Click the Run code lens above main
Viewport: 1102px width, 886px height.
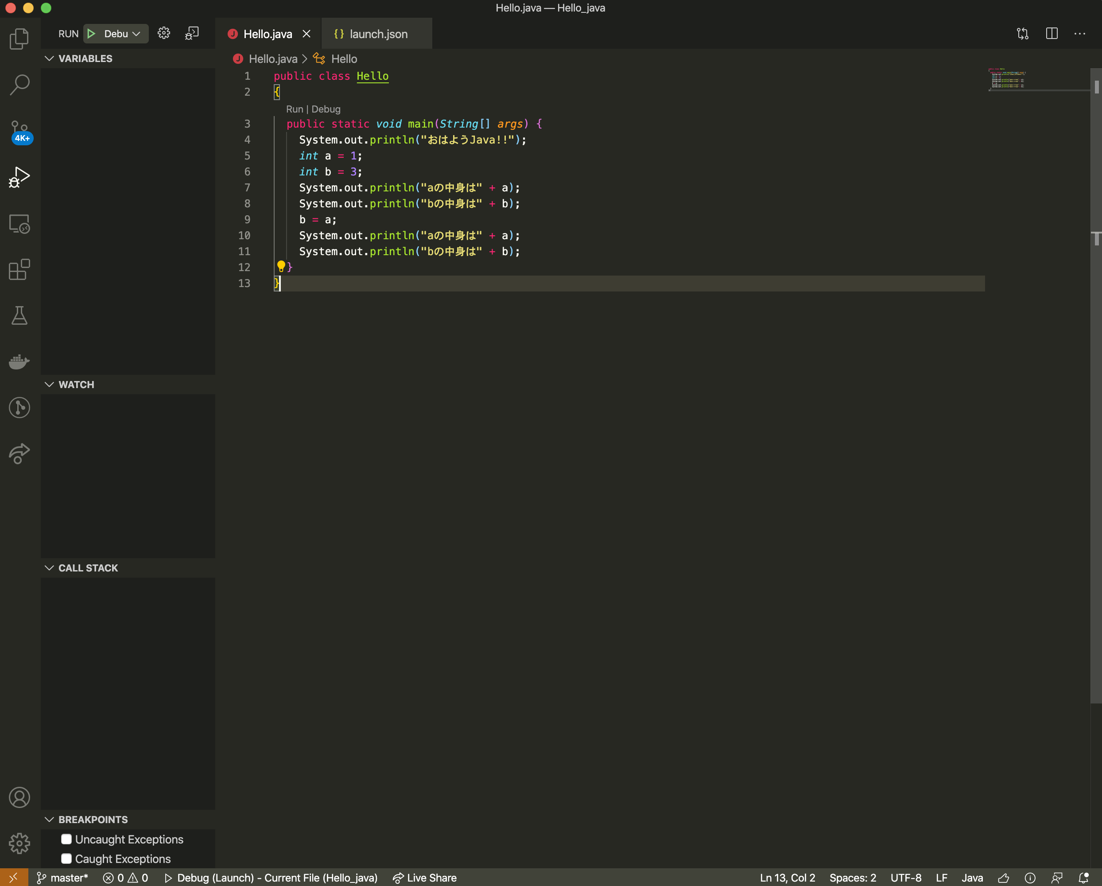tap(295, 109)
